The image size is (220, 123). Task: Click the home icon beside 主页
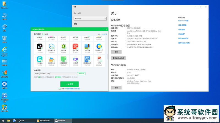(x=75, y=13)
